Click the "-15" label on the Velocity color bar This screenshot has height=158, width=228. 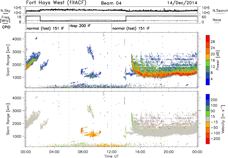(214, 122)
